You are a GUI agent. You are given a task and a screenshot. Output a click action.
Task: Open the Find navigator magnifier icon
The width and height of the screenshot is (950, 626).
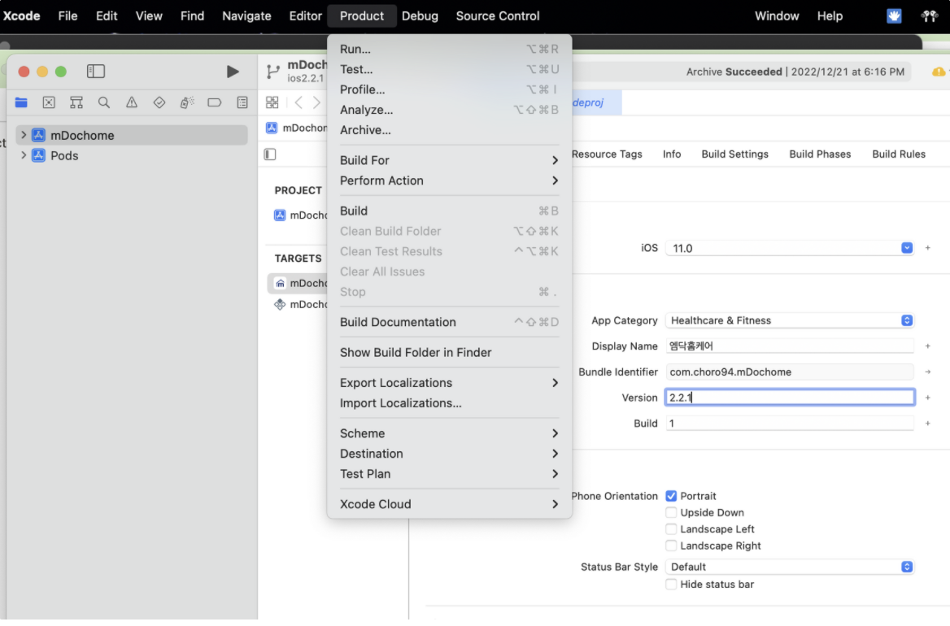(x=104, y=102)
